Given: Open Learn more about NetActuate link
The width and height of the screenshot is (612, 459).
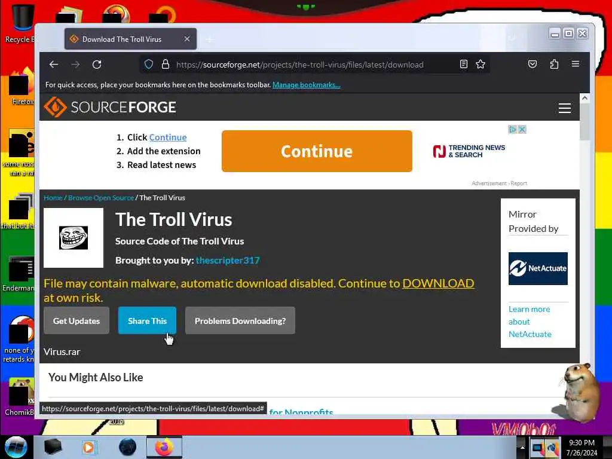Looking at the screenshot, I should [530, 322].
